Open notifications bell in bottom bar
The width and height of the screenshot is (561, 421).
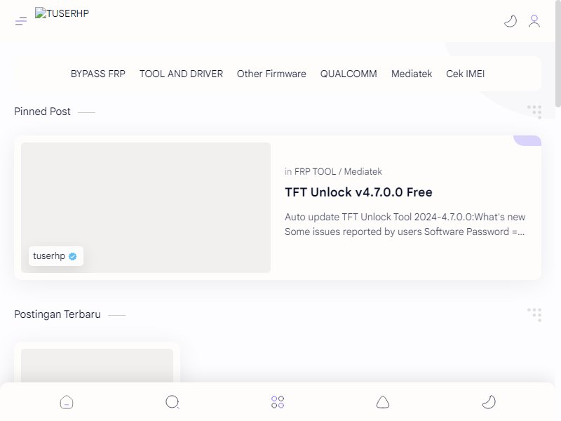383,402
